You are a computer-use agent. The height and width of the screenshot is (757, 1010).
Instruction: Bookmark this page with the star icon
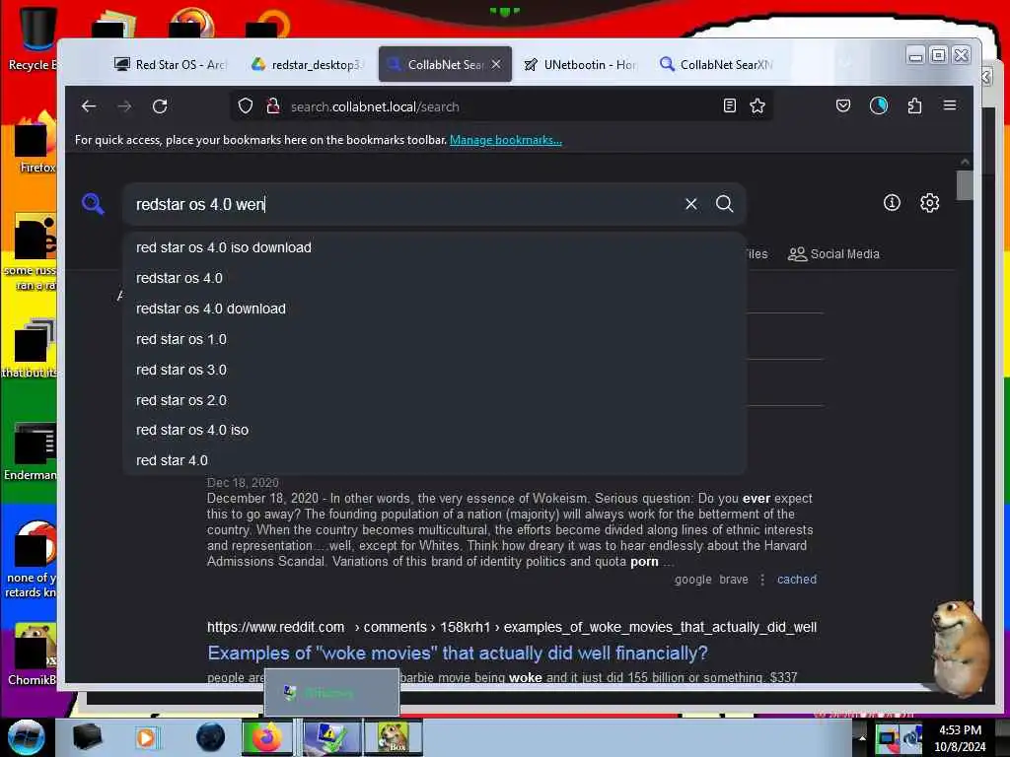pos(757,106)
